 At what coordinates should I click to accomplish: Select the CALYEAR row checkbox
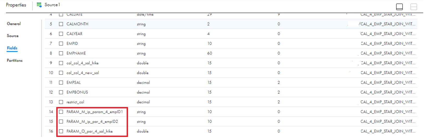tap(61, 34)
